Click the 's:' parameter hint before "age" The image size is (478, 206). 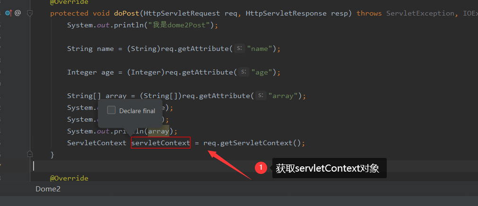(243, 72)
